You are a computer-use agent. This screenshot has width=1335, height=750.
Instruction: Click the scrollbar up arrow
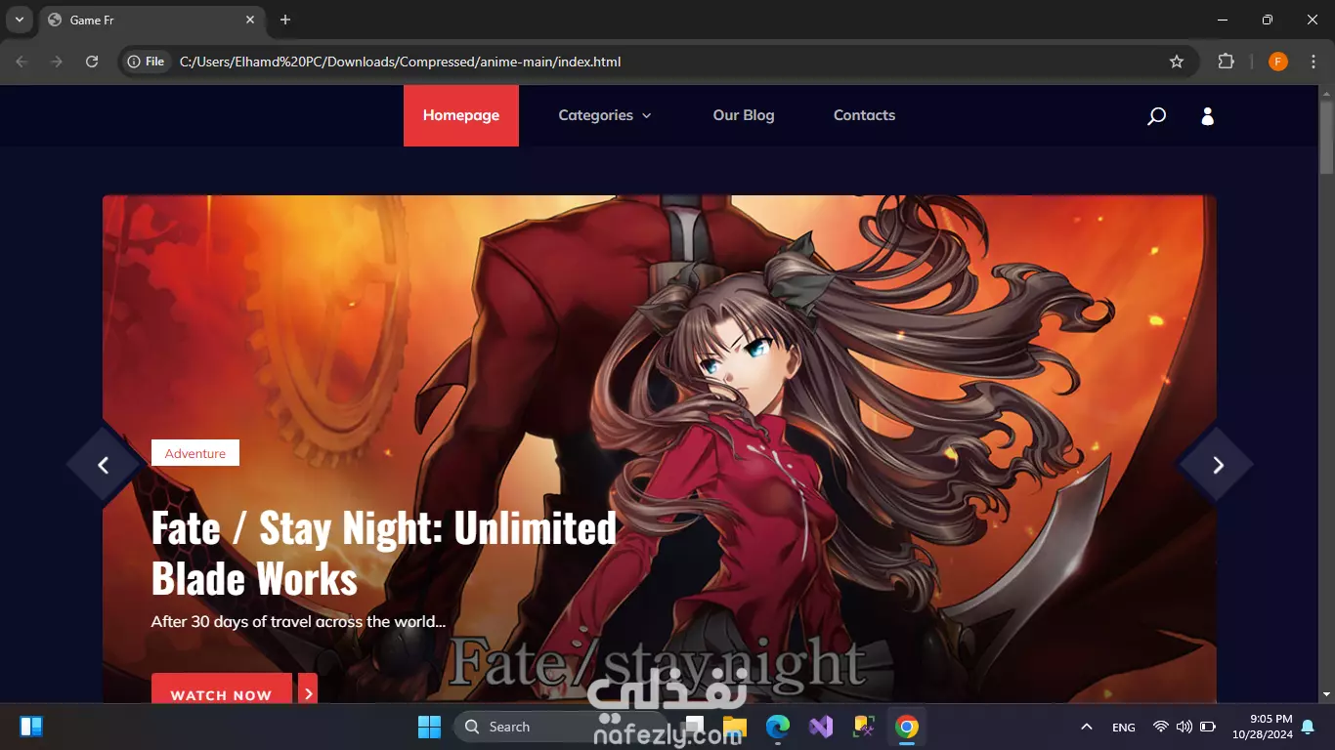pyautogui.click(x=1326, y=93)
